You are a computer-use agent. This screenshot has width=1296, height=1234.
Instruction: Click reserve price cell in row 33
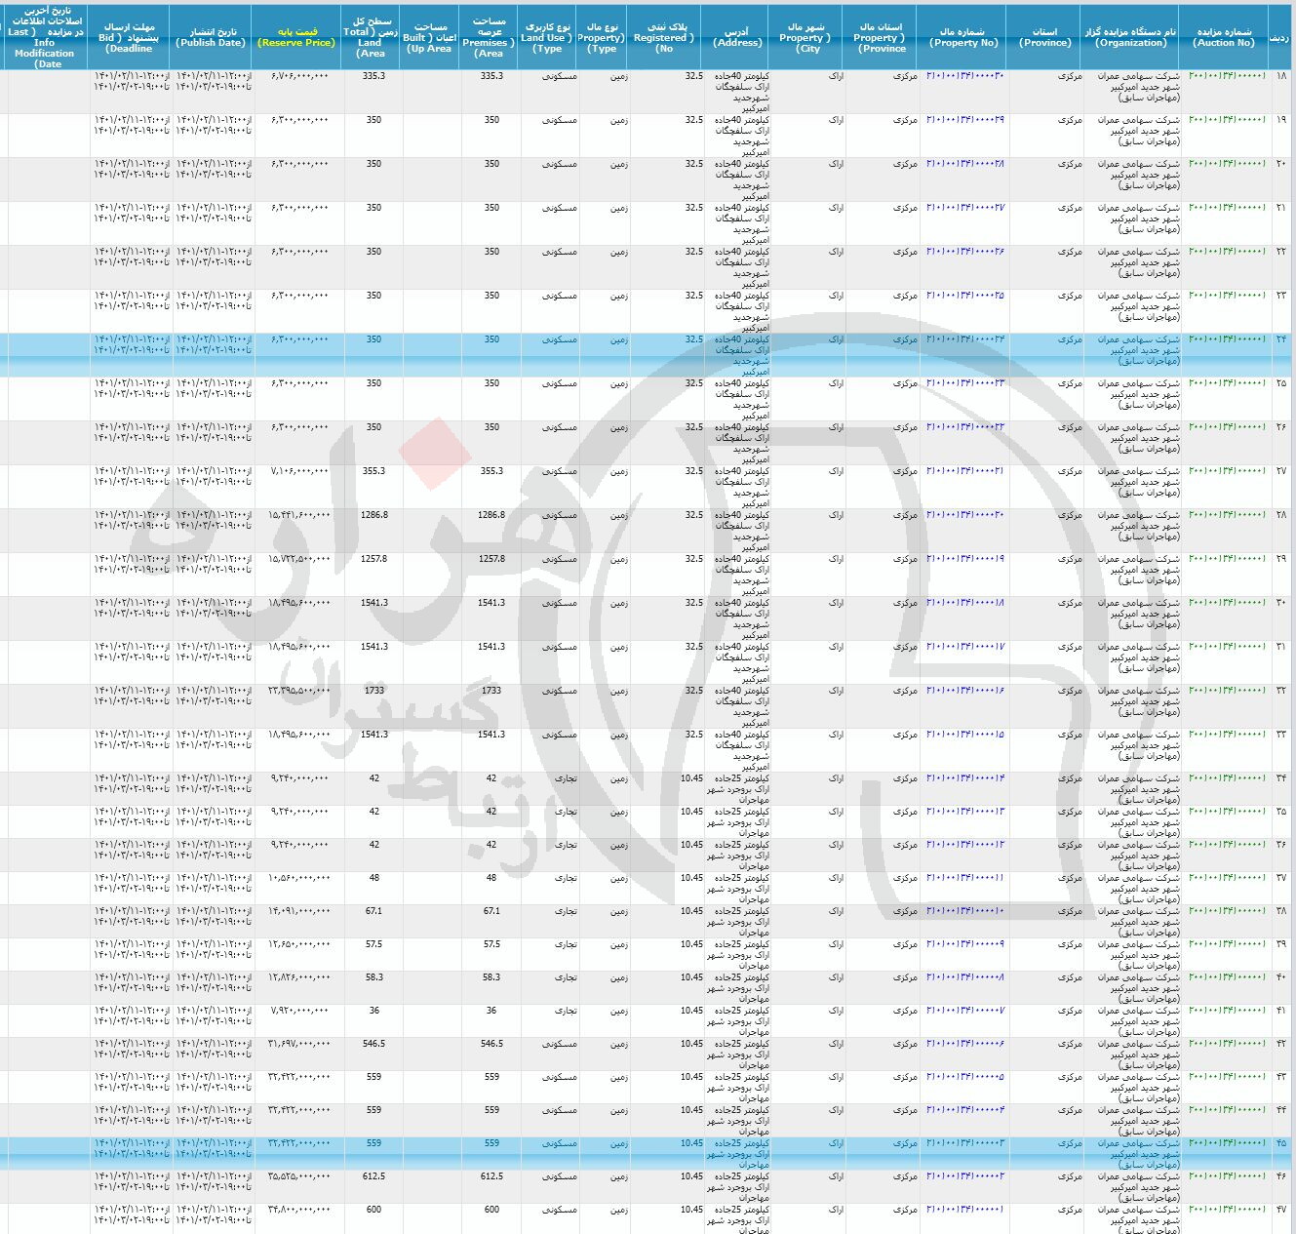point(298,735)
